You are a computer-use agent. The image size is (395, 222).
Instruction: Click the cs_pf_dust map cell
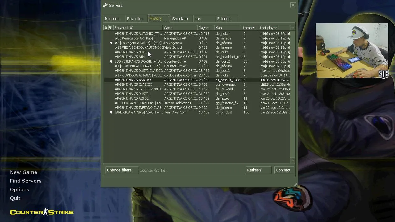click(x=224, y=112)
